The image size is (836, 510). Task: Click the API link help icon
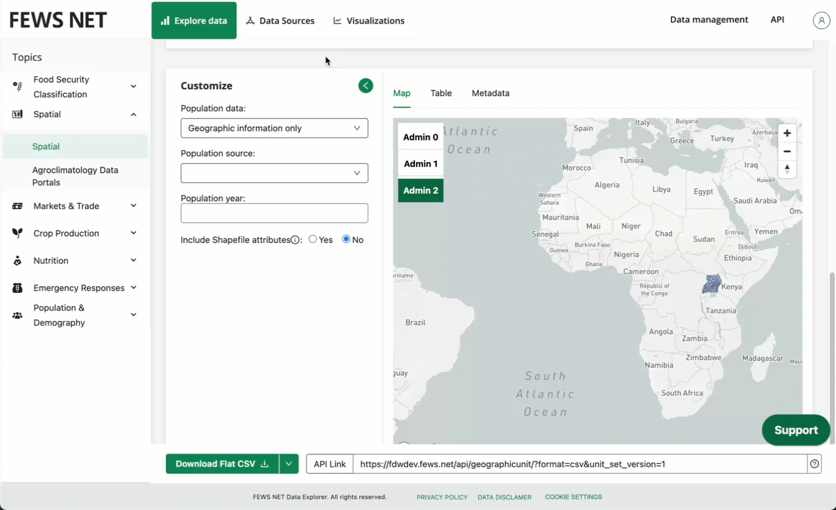click(x=814, y=464)
